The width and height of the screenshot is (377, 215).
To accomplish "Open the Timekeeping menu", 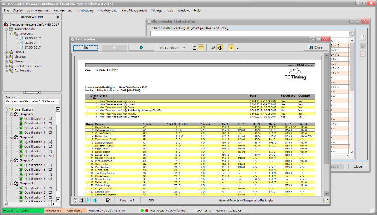I will [85, 11].
